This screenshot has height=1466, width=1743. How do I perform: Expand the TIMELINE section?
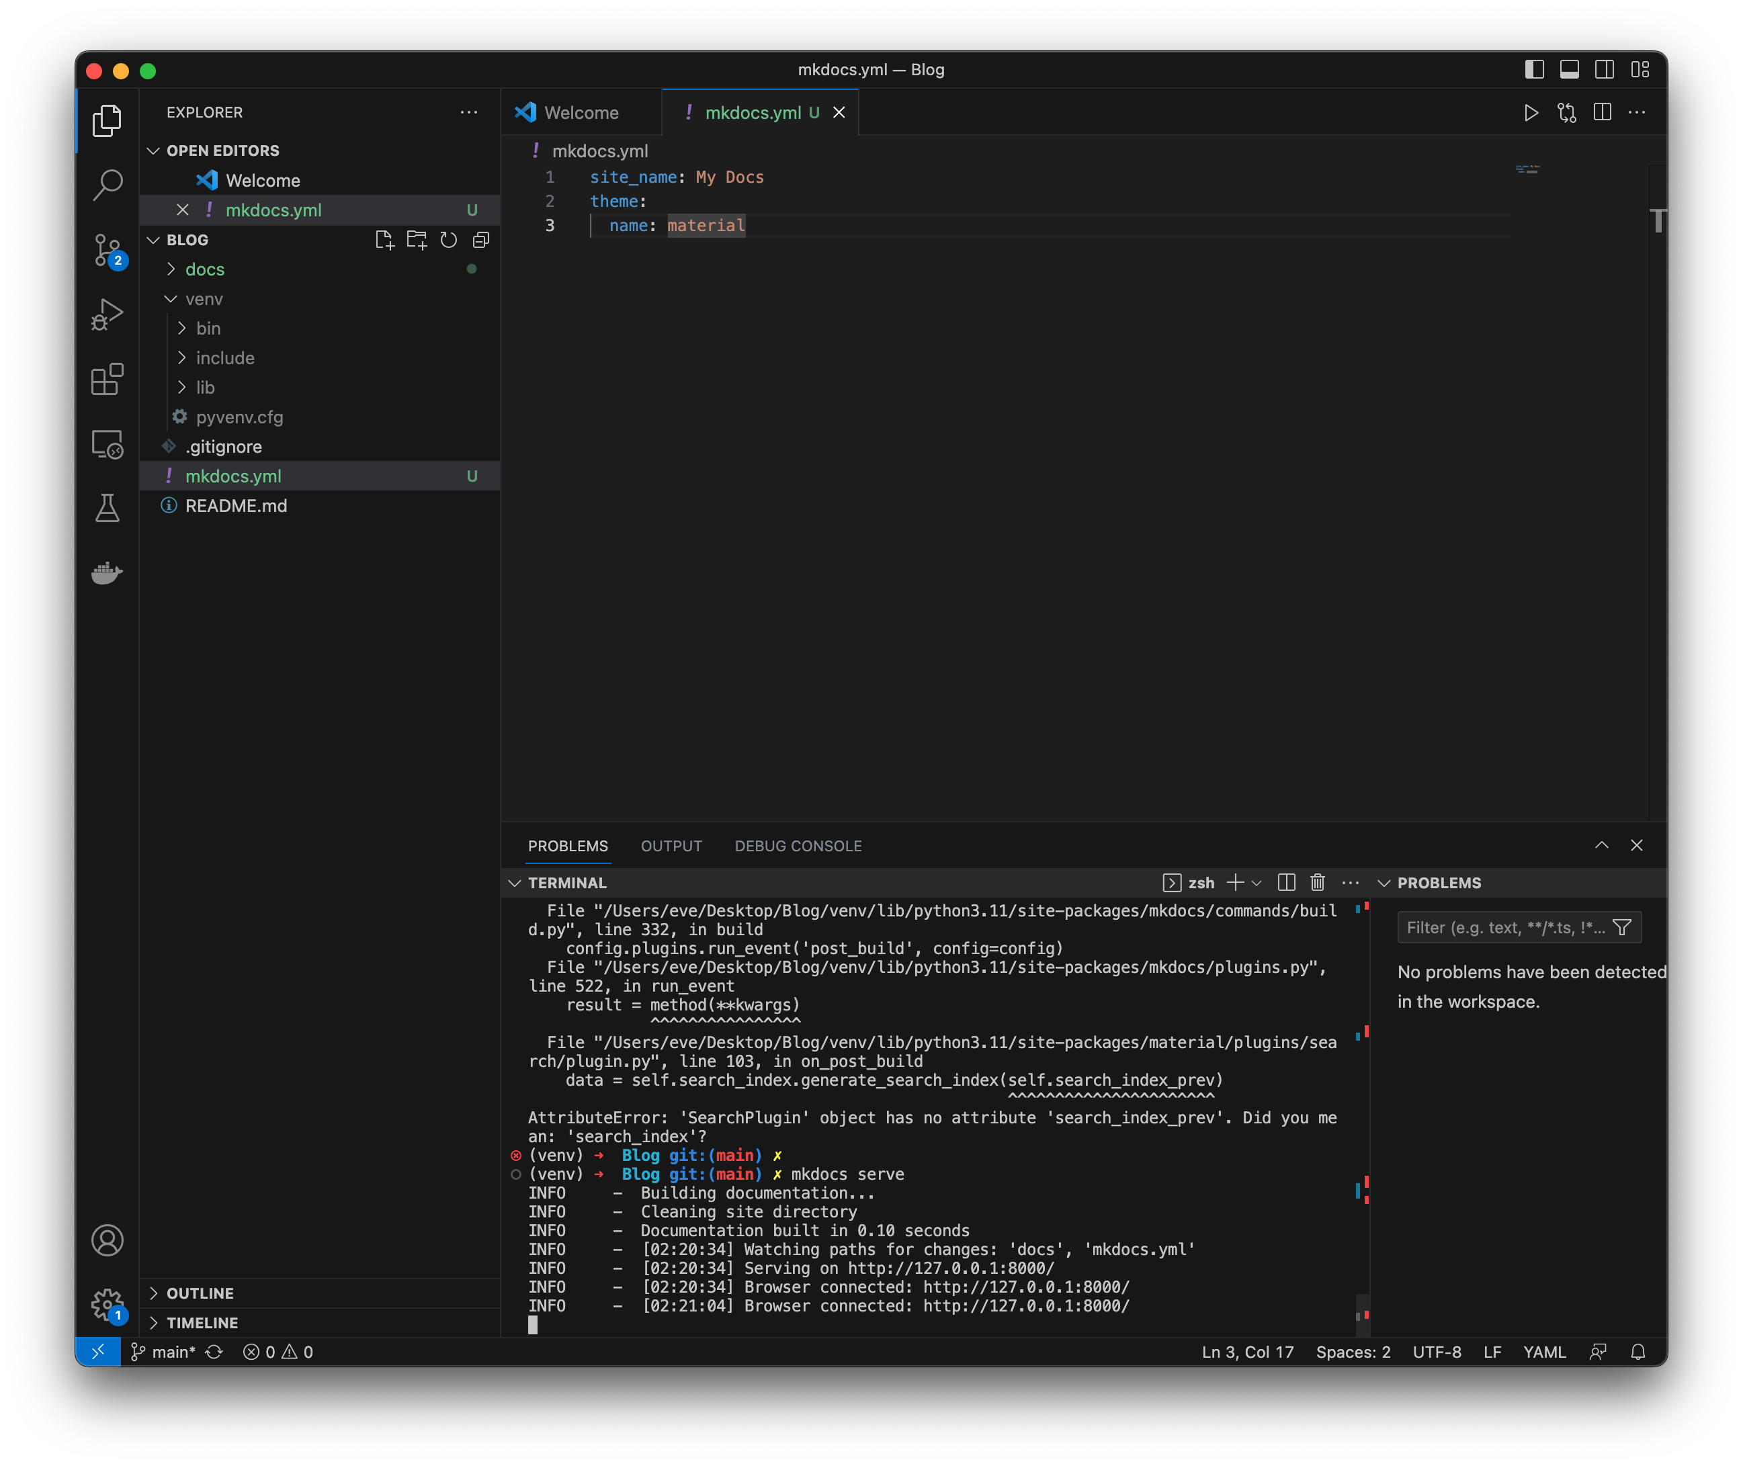click(320, 1322)
